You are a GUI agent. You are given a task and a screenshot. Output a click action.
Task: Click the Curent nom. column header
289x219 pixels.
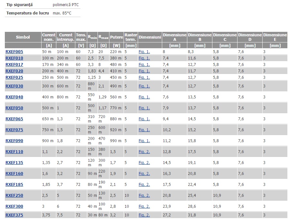point(49,37)
